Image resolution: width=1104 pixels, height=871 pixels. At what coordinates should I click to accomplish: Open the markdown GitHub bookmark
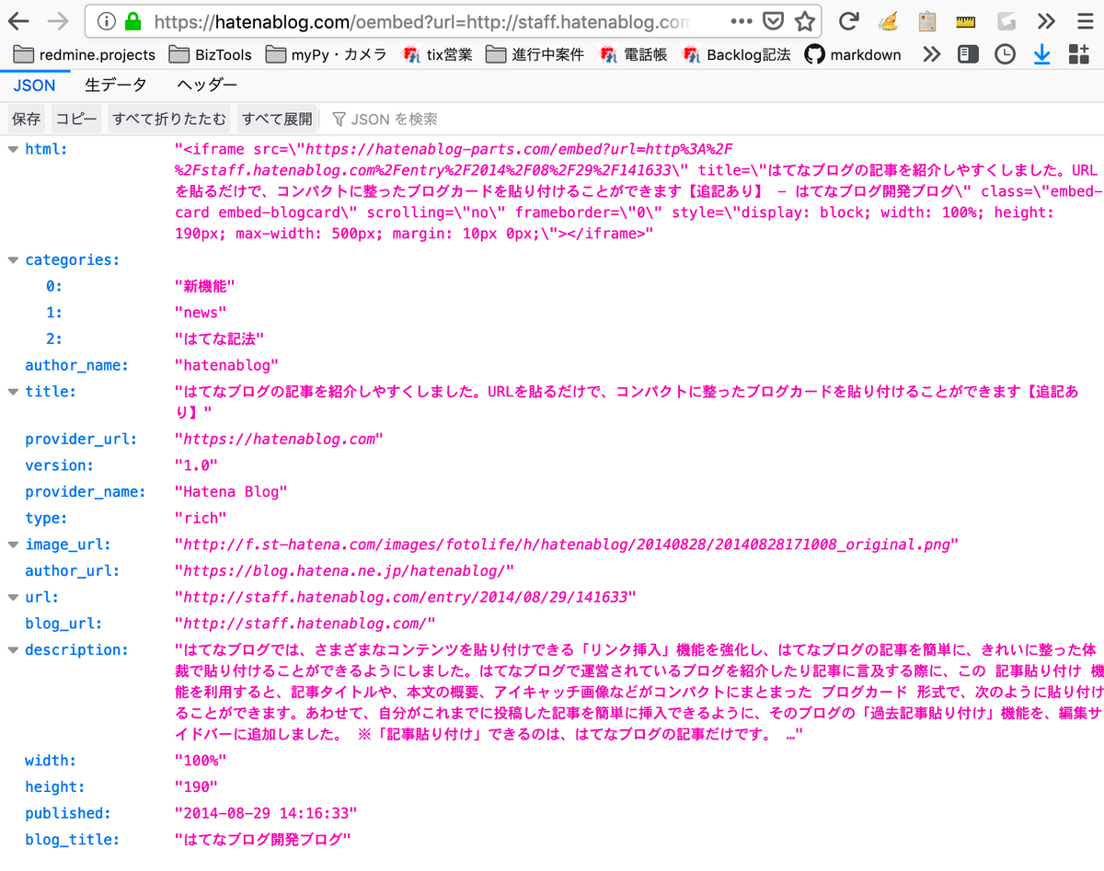[x=853, y=54]
